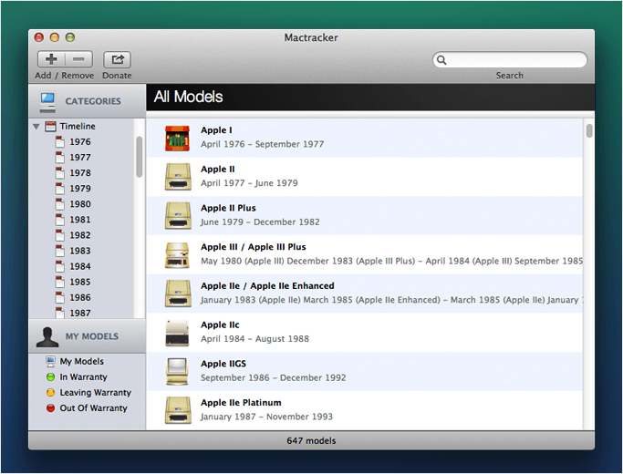Collapse the Timeline disclosure triangle
623x474 pixels.
click(x=36, y=127)
